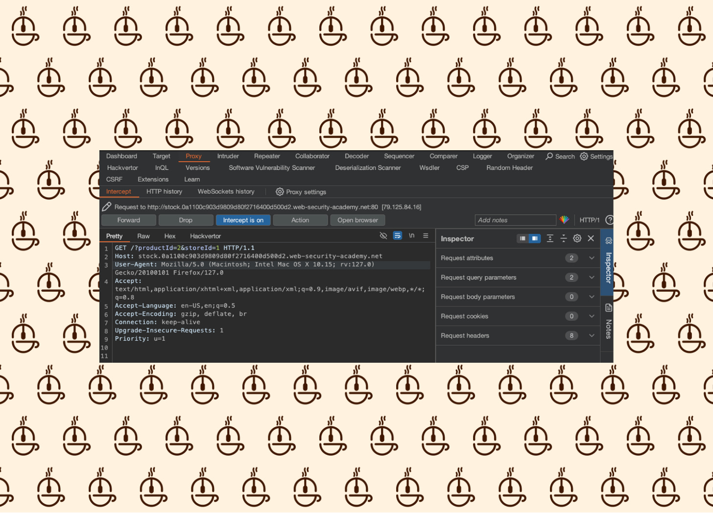Image resolution: width=713 pixels, height=513 pixels.
Task: Collapse all Inspector sections icon
Action: [564, 238]
